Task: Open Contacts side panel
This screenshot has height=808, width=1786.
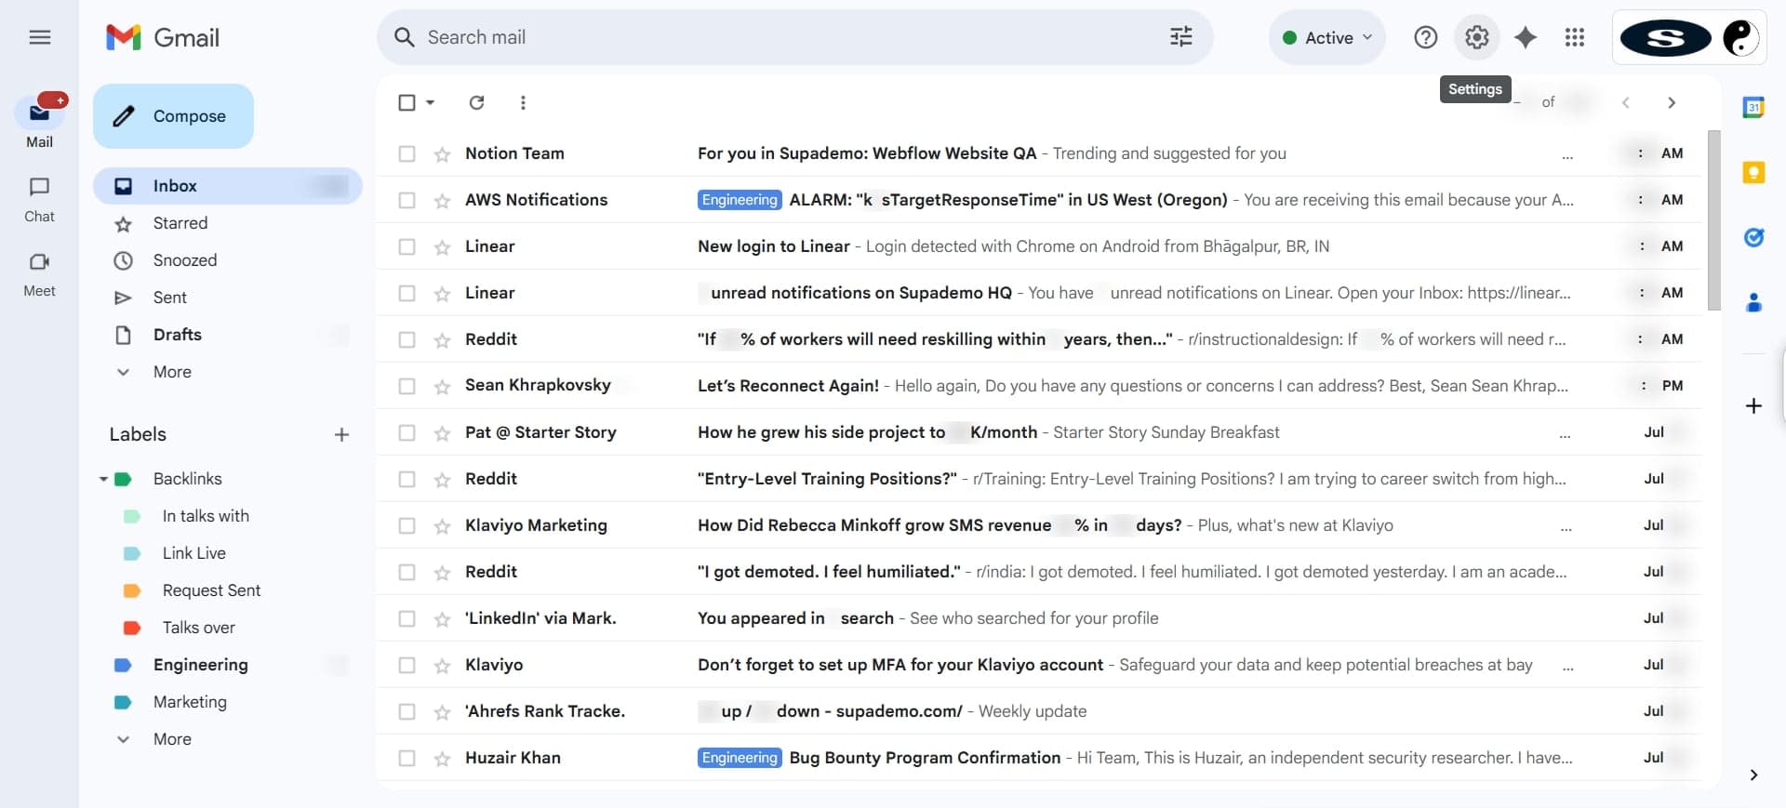Action: [x=1753, y=302]
